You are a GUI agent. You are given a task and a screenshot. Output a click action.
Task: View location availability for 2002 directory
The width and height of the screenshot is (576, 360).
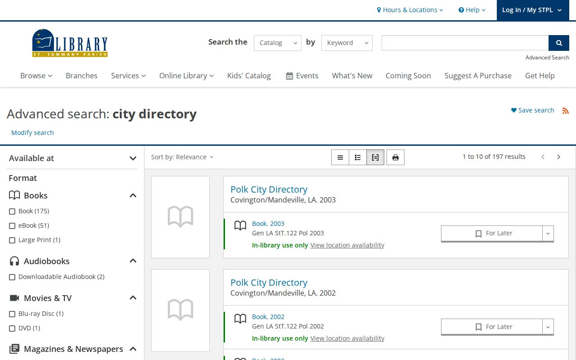347,338
